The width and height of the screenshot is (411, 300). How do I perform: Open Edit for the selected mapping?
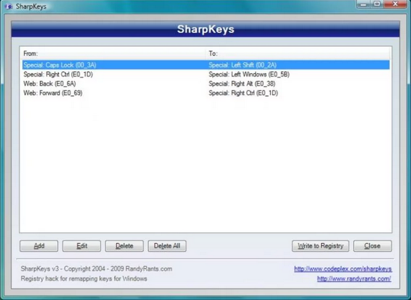pyautogui.click(x=82, y=246)
